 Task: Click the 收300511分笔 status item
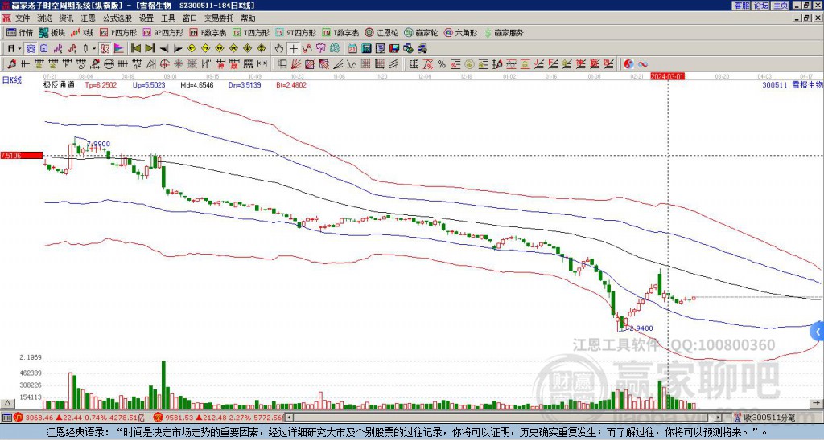click(764, 418)
